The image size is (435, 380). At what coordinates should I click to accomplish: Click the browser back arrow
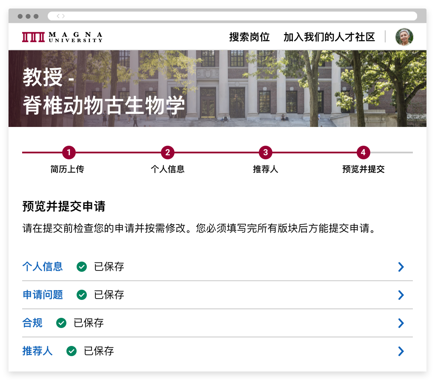58,16
